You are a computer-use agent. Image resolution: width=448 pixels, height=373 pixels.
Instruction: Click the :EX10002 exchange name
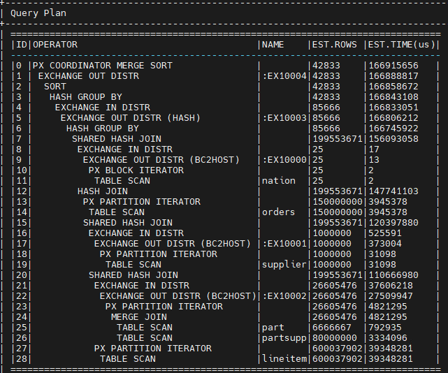pos(284,296)
